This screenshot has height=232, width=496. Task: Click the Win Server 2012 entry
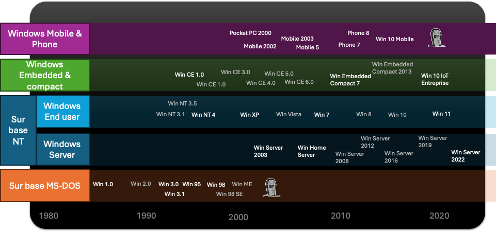(375, 142)
